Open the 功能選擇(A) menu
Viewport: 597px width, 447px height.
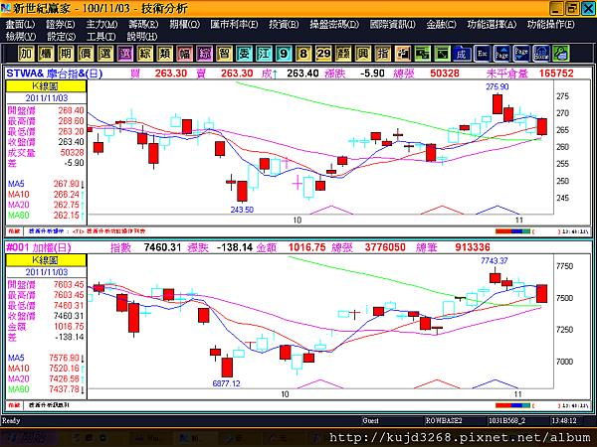point(492,24)
